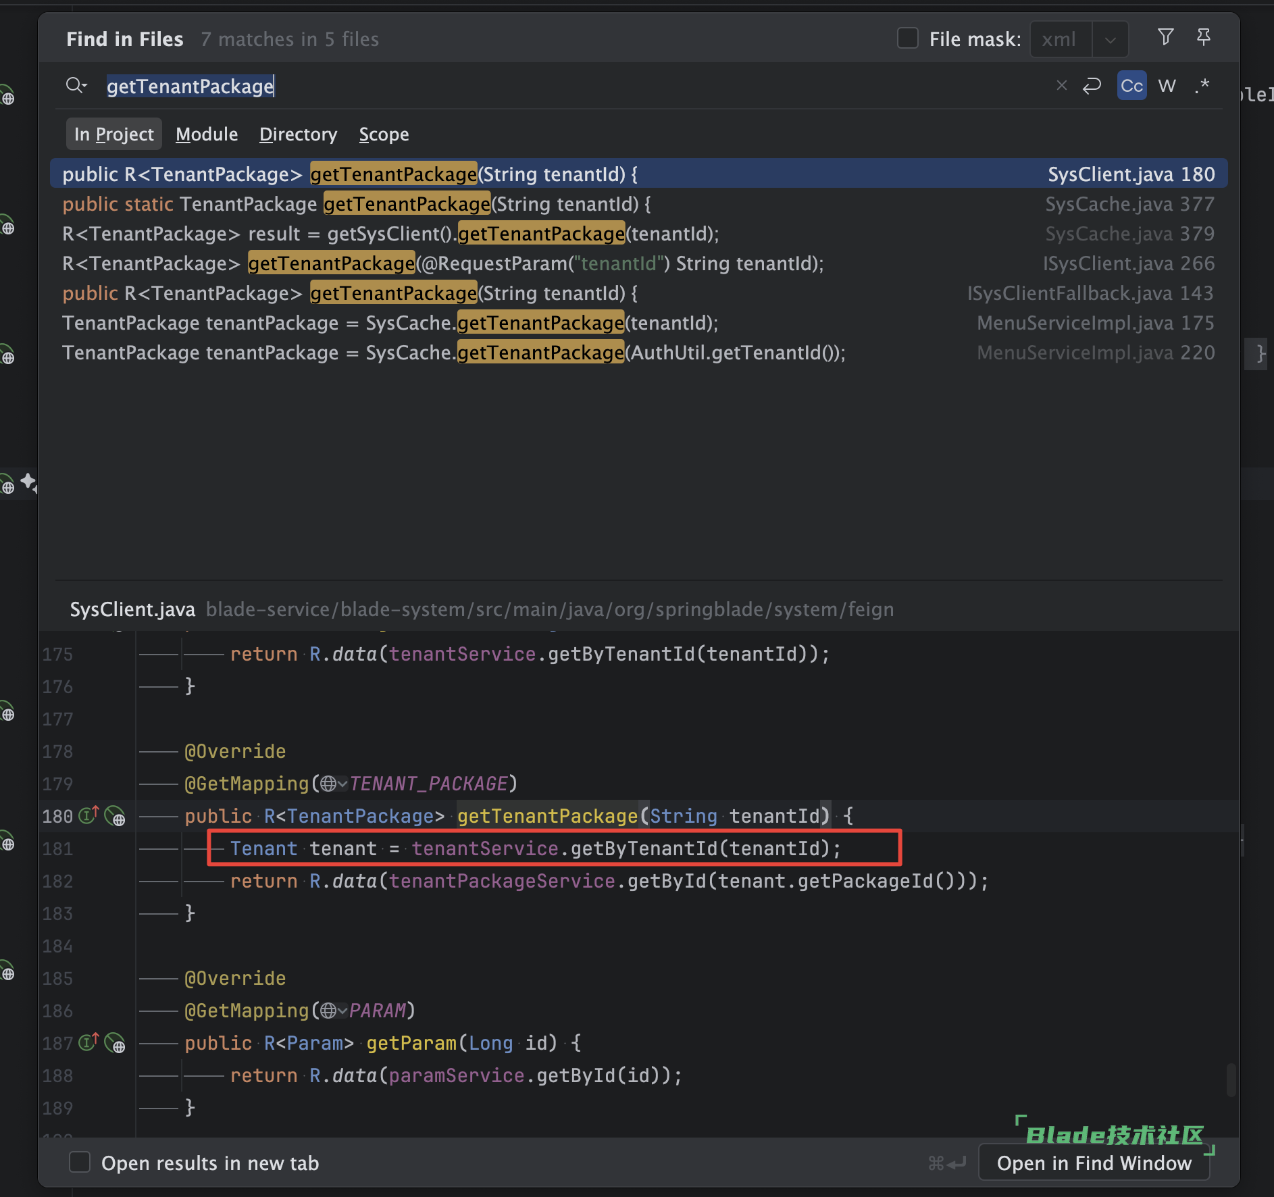Click the new line icon in search field

pyautogui.click(x=1092, y=86)
